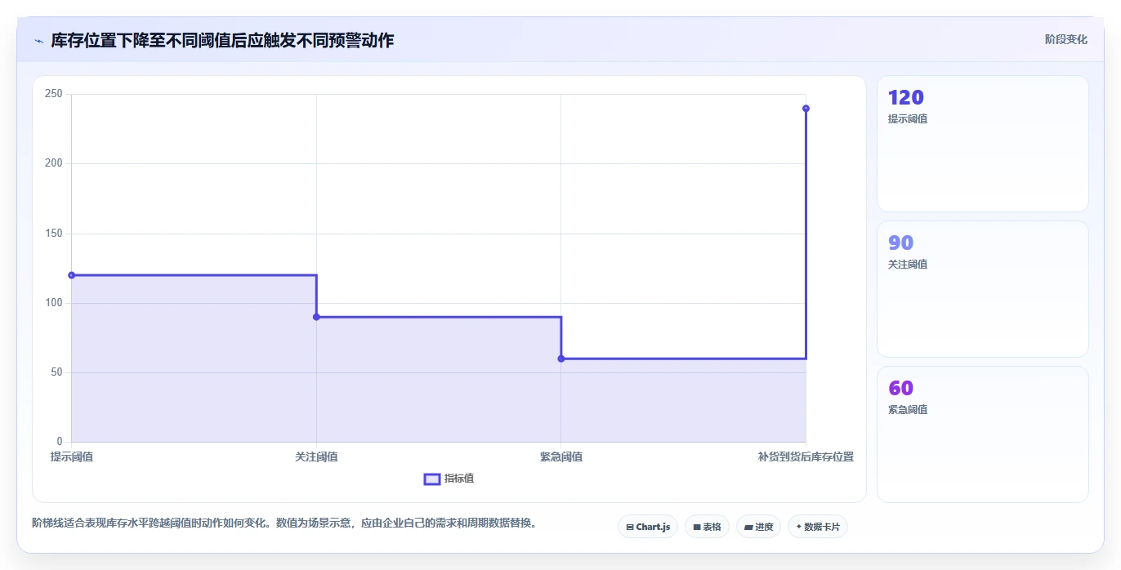Click the y-axis value 200
This screenshot has width=1121, height=570.
tap(54, 163)
